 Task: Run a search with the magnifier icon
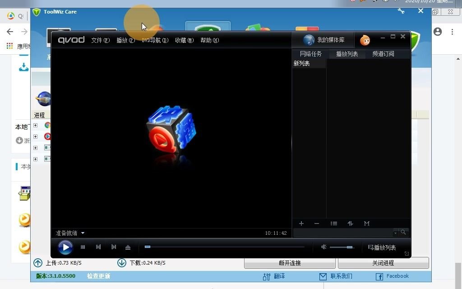coord(403,232)
